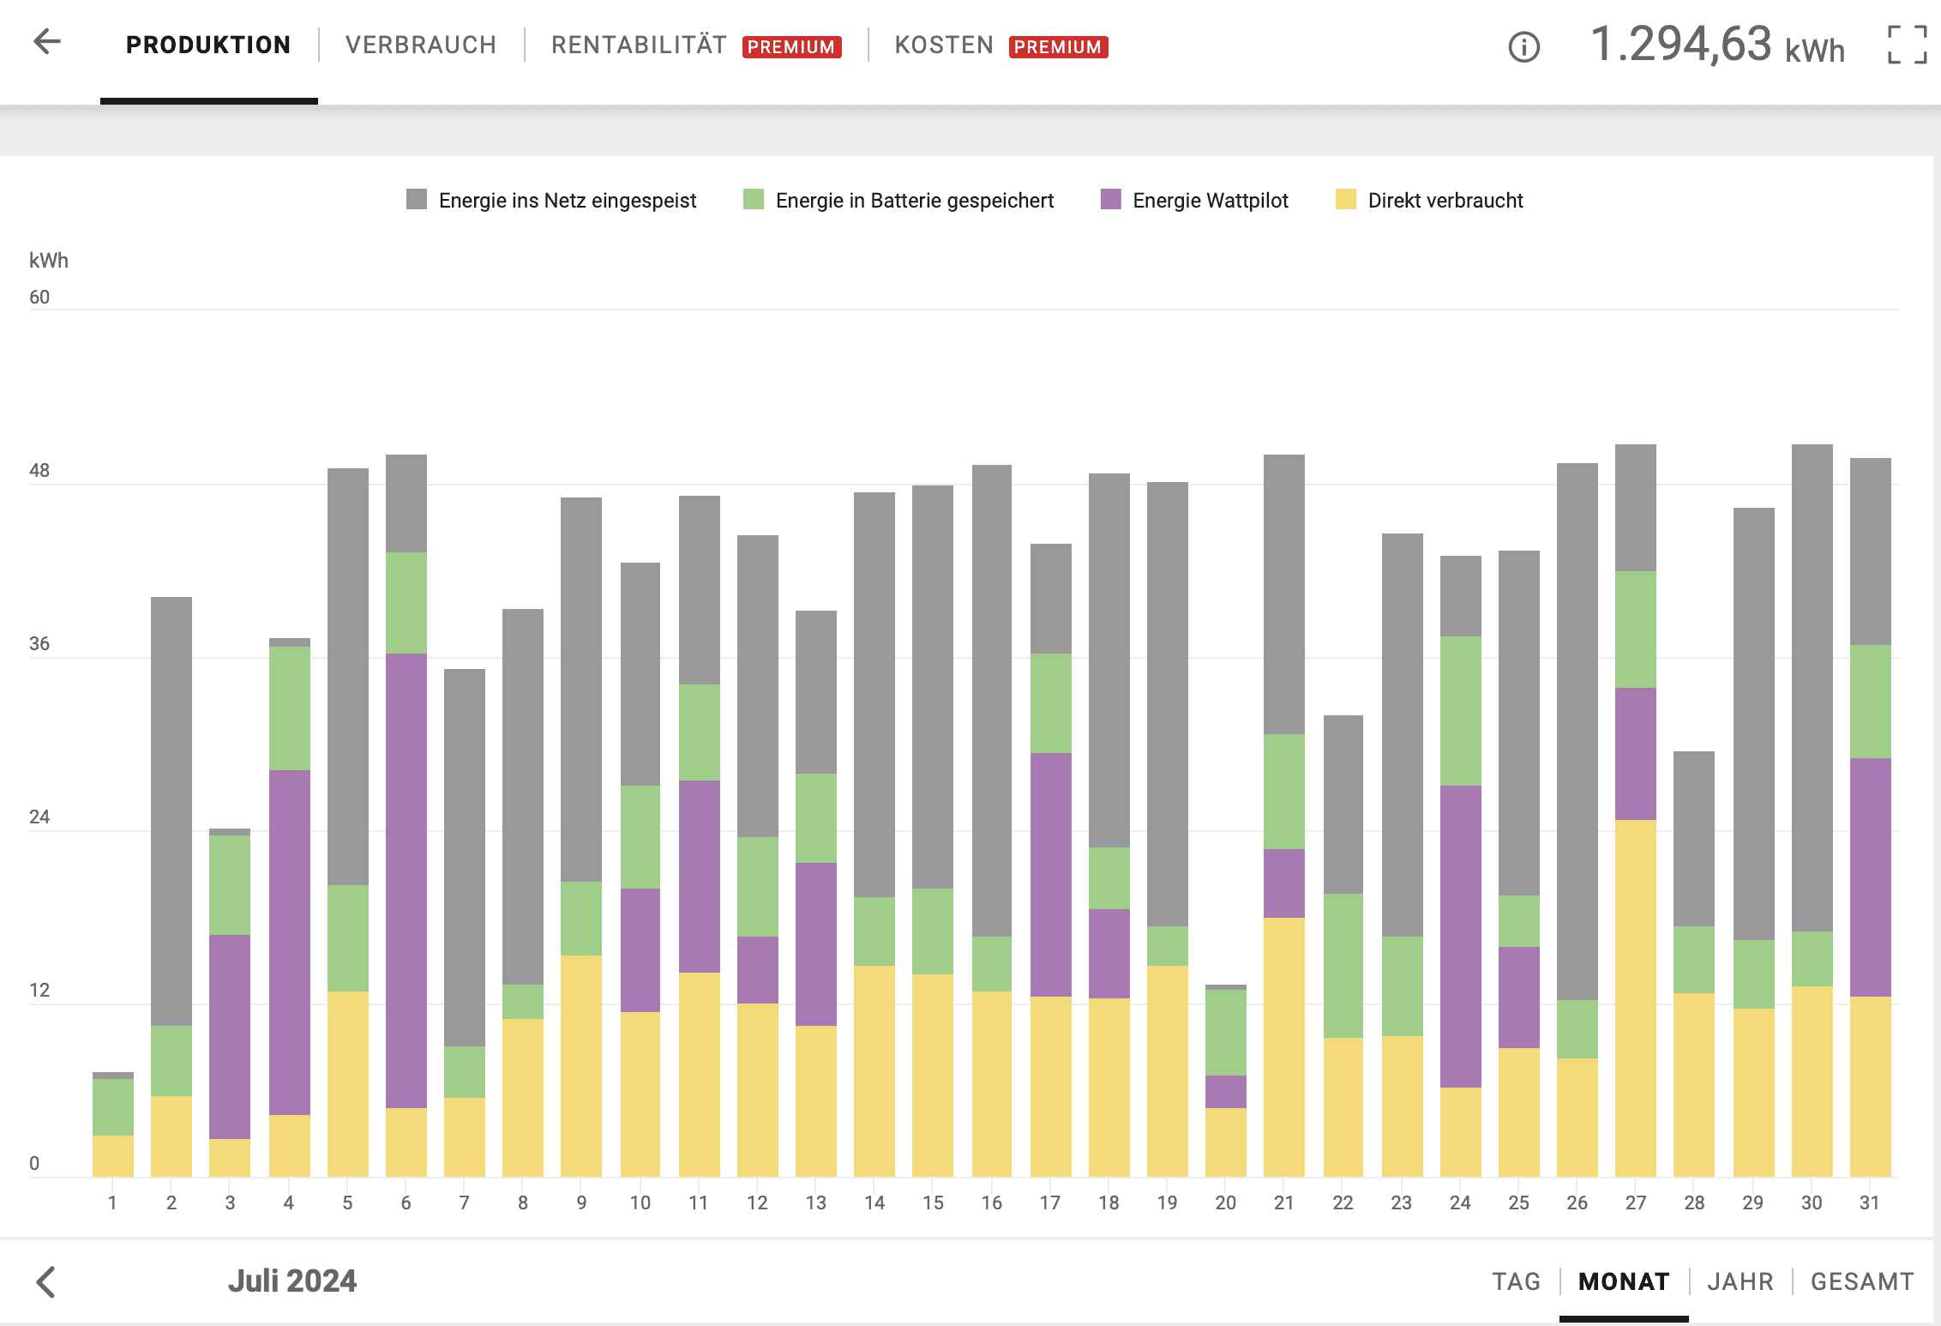Select the grey segment of day 16 bar
This screenshot has height=1326, width=1941.
point(992,701)
